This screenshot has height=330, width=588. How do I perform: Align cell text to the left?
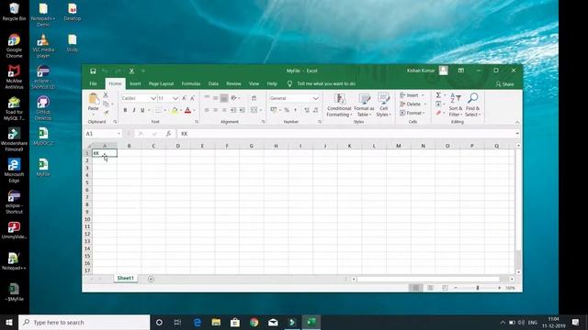(207, 110)
